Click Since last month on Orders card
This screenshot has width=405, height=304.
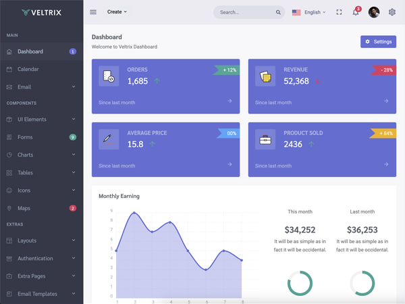117,103
